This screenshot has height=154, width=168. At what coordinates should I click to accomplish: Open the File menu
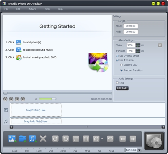point(6,9)
